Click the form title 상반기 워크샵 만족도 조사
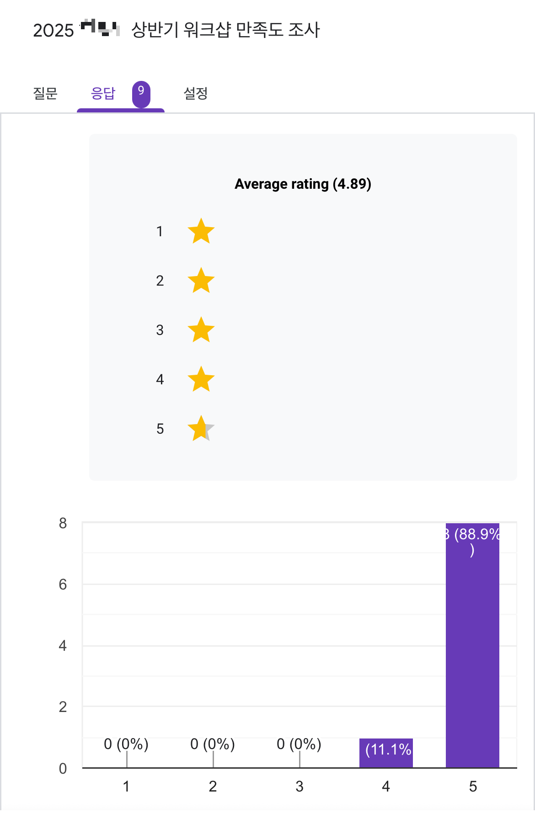 pos(225,30)
